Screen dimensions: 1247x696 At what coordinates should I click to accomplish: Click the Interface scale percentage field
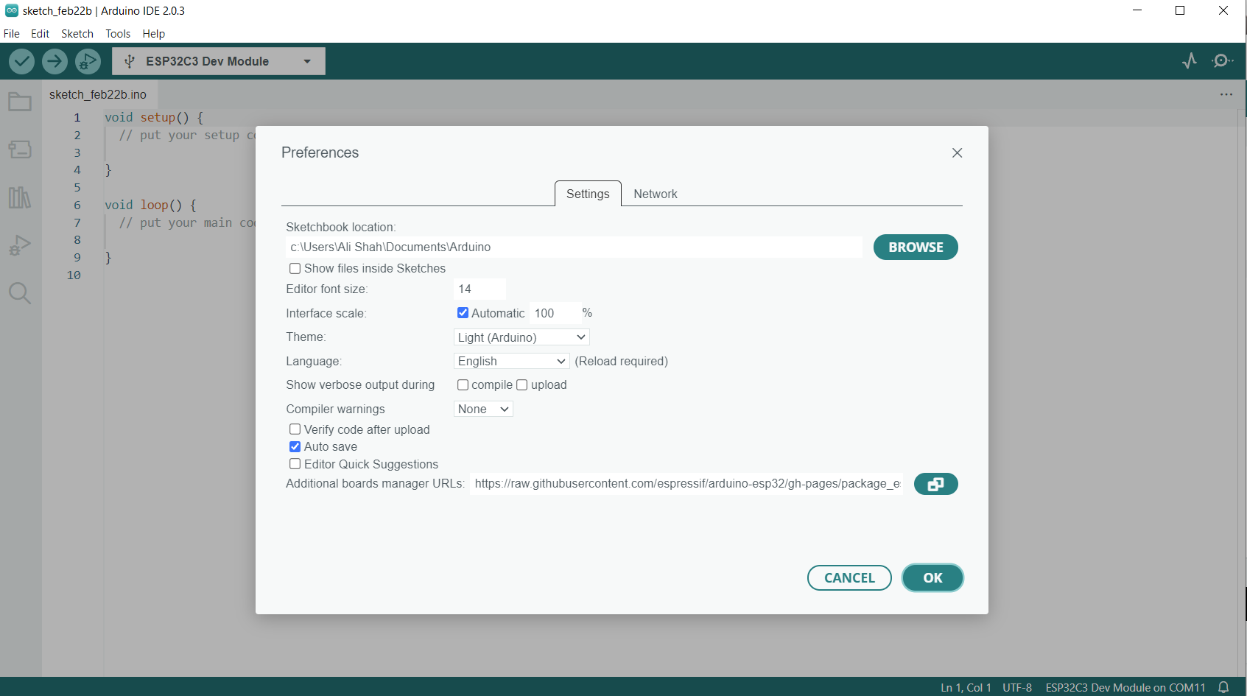coord(555,313)
